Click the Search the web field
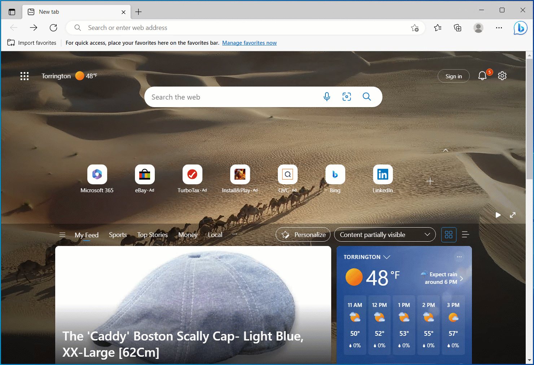This screenshot has height=365, width=534. (231, 97)
